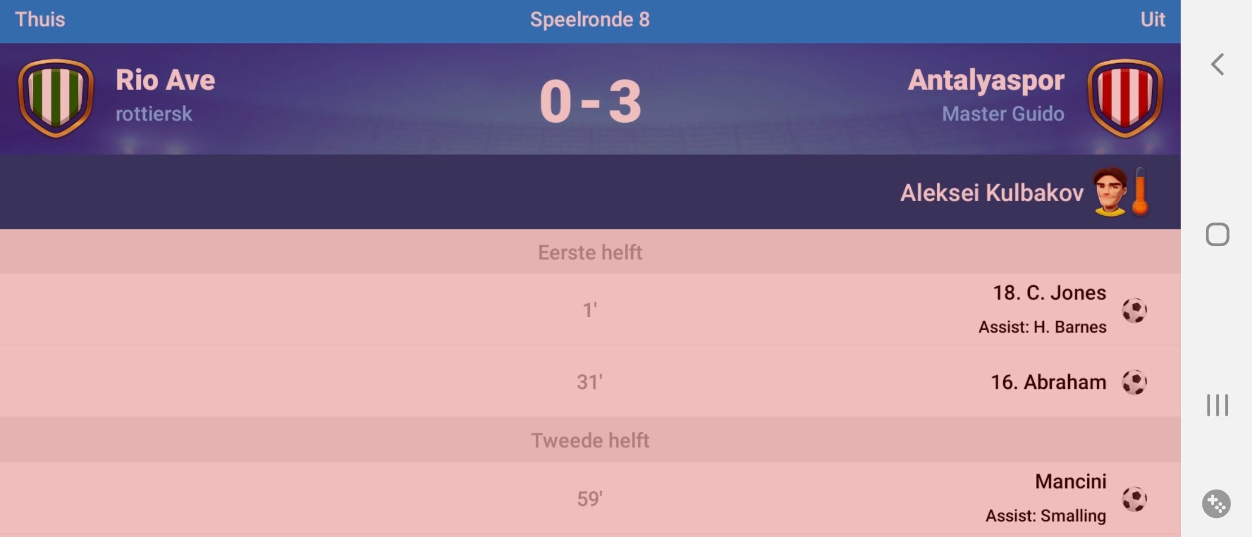Select goalscorer Mancini

pyautogui.click(x=1070, y=481)
